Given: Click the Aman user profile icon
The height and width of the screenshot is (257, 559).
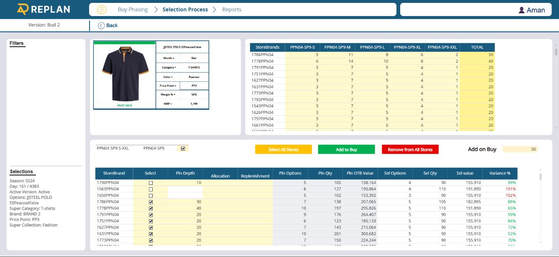Looking at the screenshot, I should pyautogui.click(x=521, y=10).
